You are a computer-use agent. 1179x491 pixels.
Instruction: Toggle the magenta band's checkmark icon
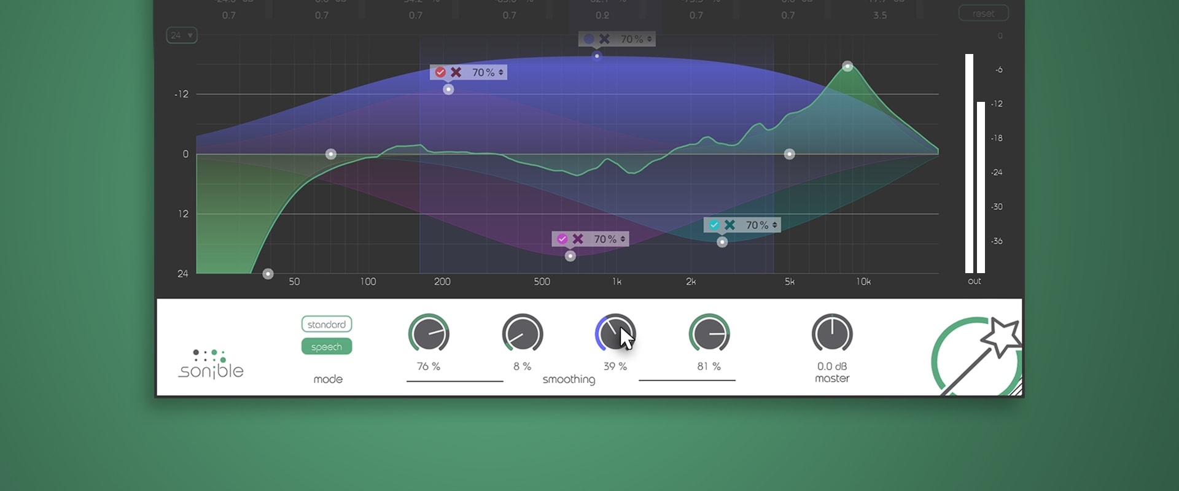[562, 239]
